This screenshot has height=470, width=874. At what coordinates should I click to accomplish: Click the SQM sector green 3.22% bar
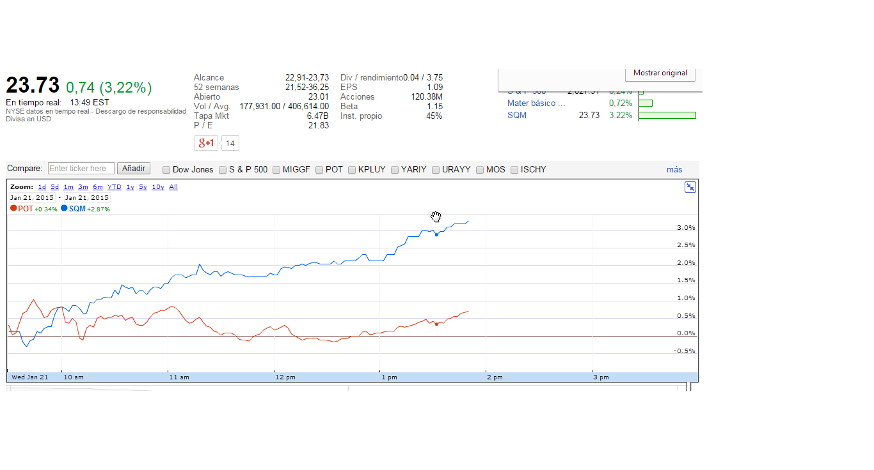667,116
